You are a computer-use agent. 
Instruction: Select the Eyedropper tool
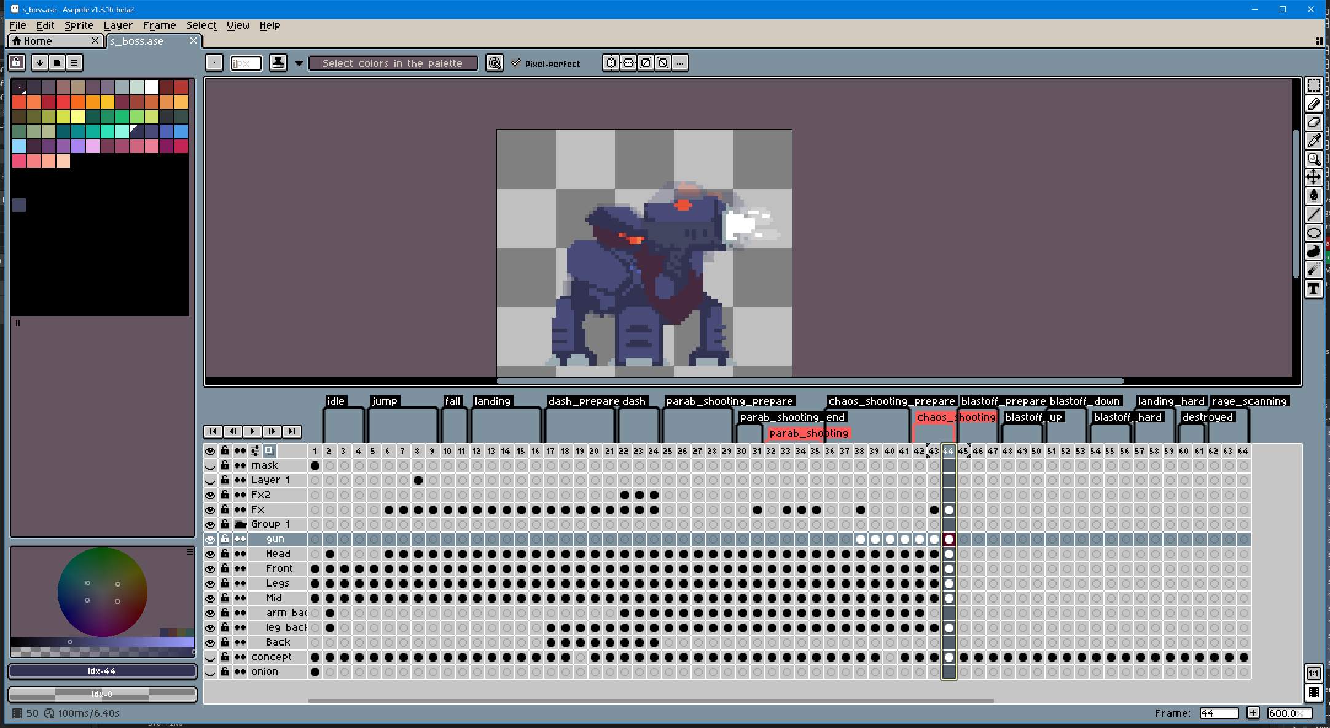coord(1313,141)
